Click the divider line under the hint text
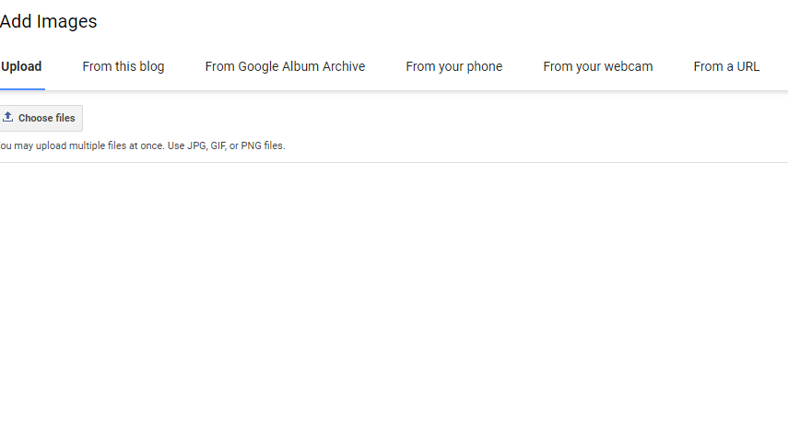Screen dimensions: 788x441 (394, 162)
